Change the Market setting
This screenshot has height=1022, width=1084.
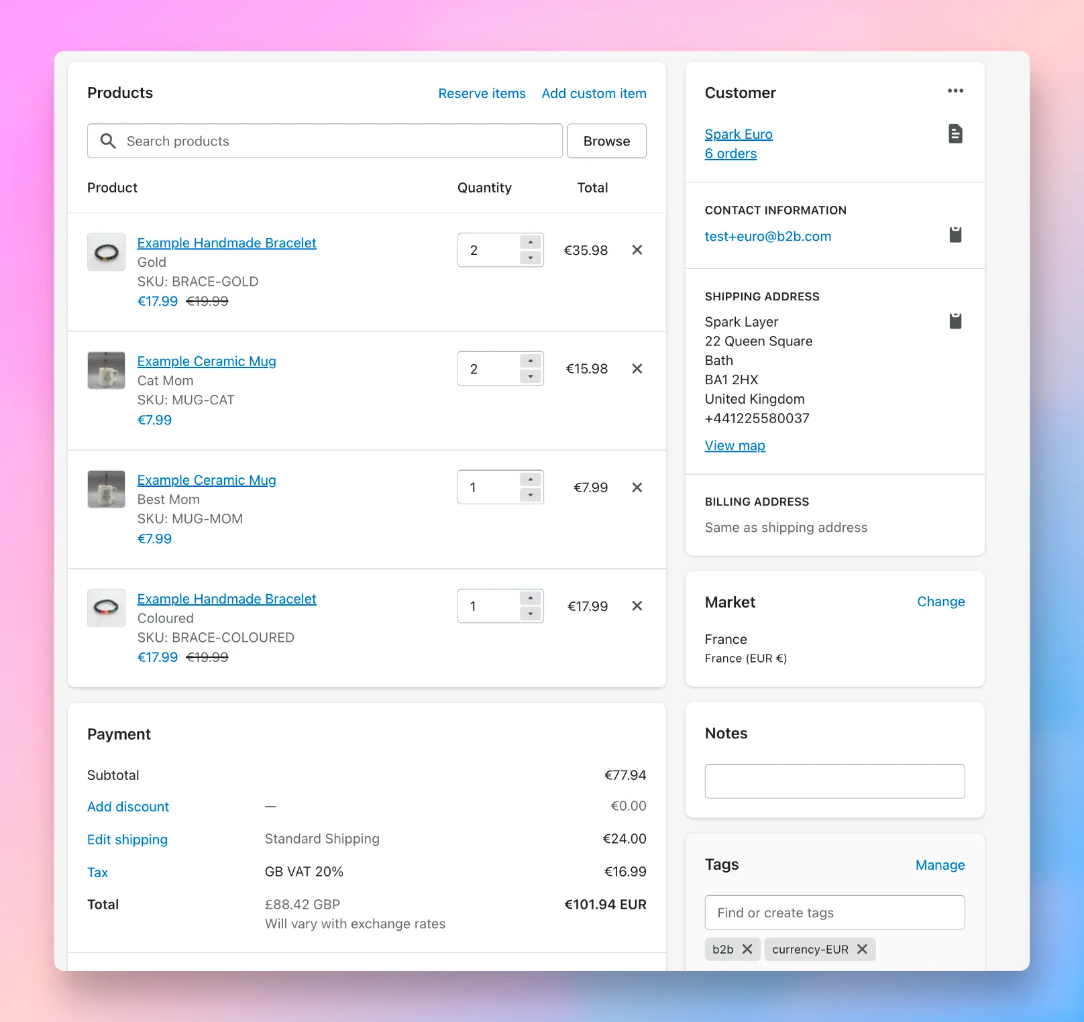click(x=940, y=602)
